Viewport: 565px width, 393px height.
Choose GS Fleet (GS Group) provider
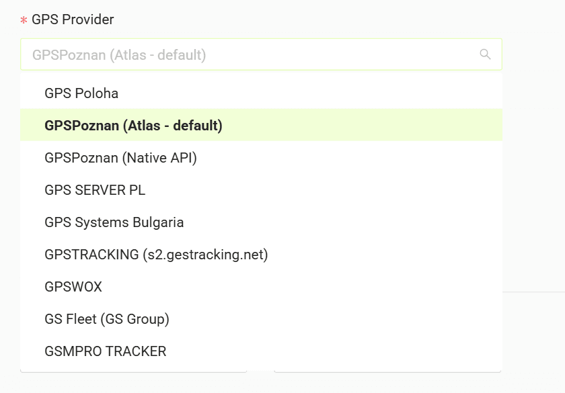coord(261,318)
